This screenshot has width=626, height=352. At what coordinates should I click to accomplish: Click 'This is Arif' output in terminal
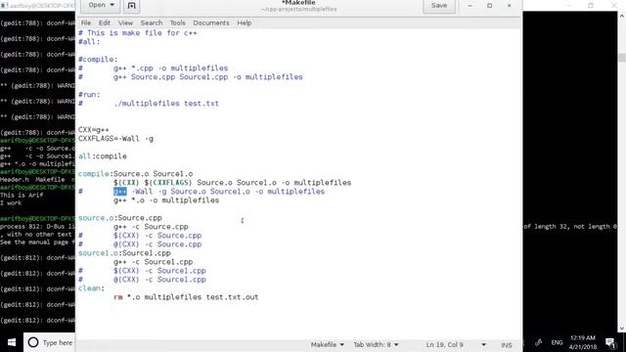click(22, 196)
